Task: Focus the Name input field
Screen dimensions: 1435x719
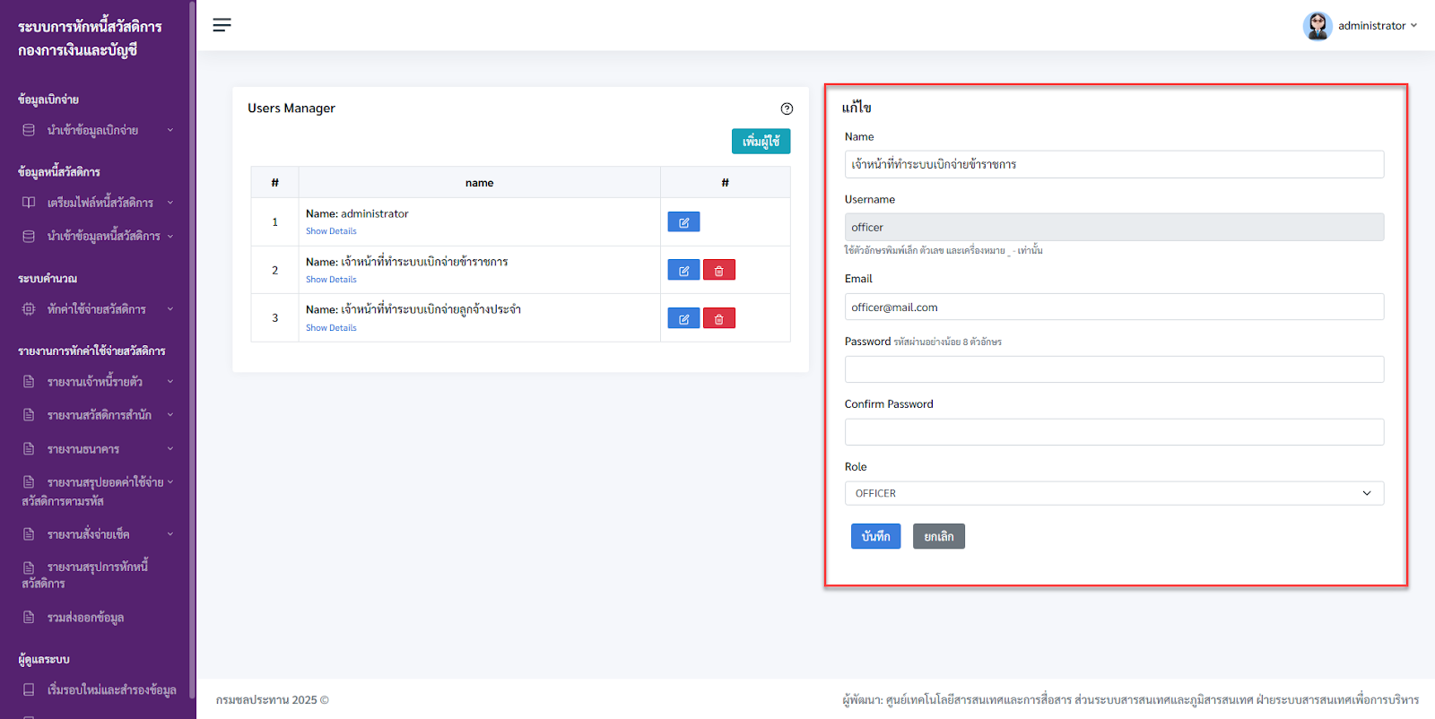Action: click(x=1114, y=164)
